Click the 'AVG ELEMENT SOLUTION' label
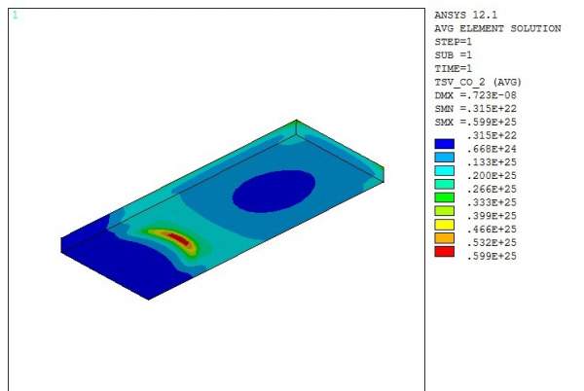 pyautogui.click(x=497, y=28)
